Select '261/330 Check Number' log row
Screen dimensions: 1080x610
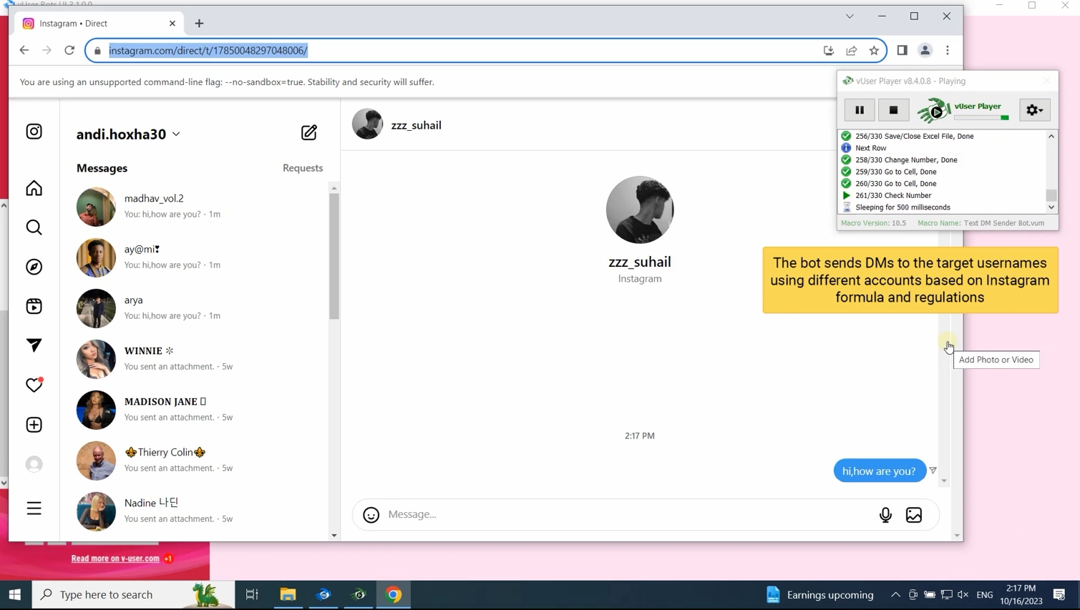[x=943, y=195]
